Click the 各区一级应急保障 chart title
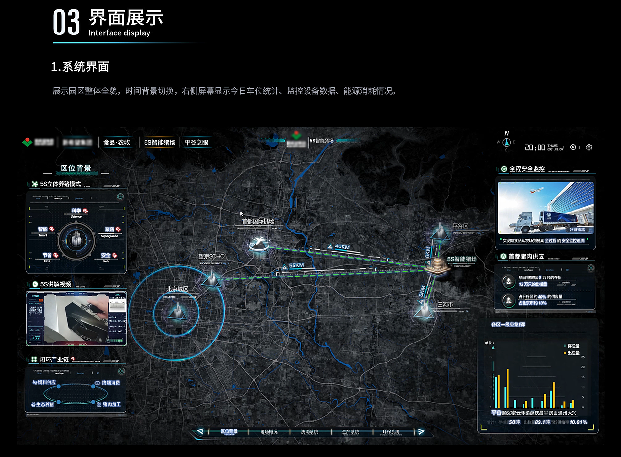This screenshot has width=621, height=457. 508,325
